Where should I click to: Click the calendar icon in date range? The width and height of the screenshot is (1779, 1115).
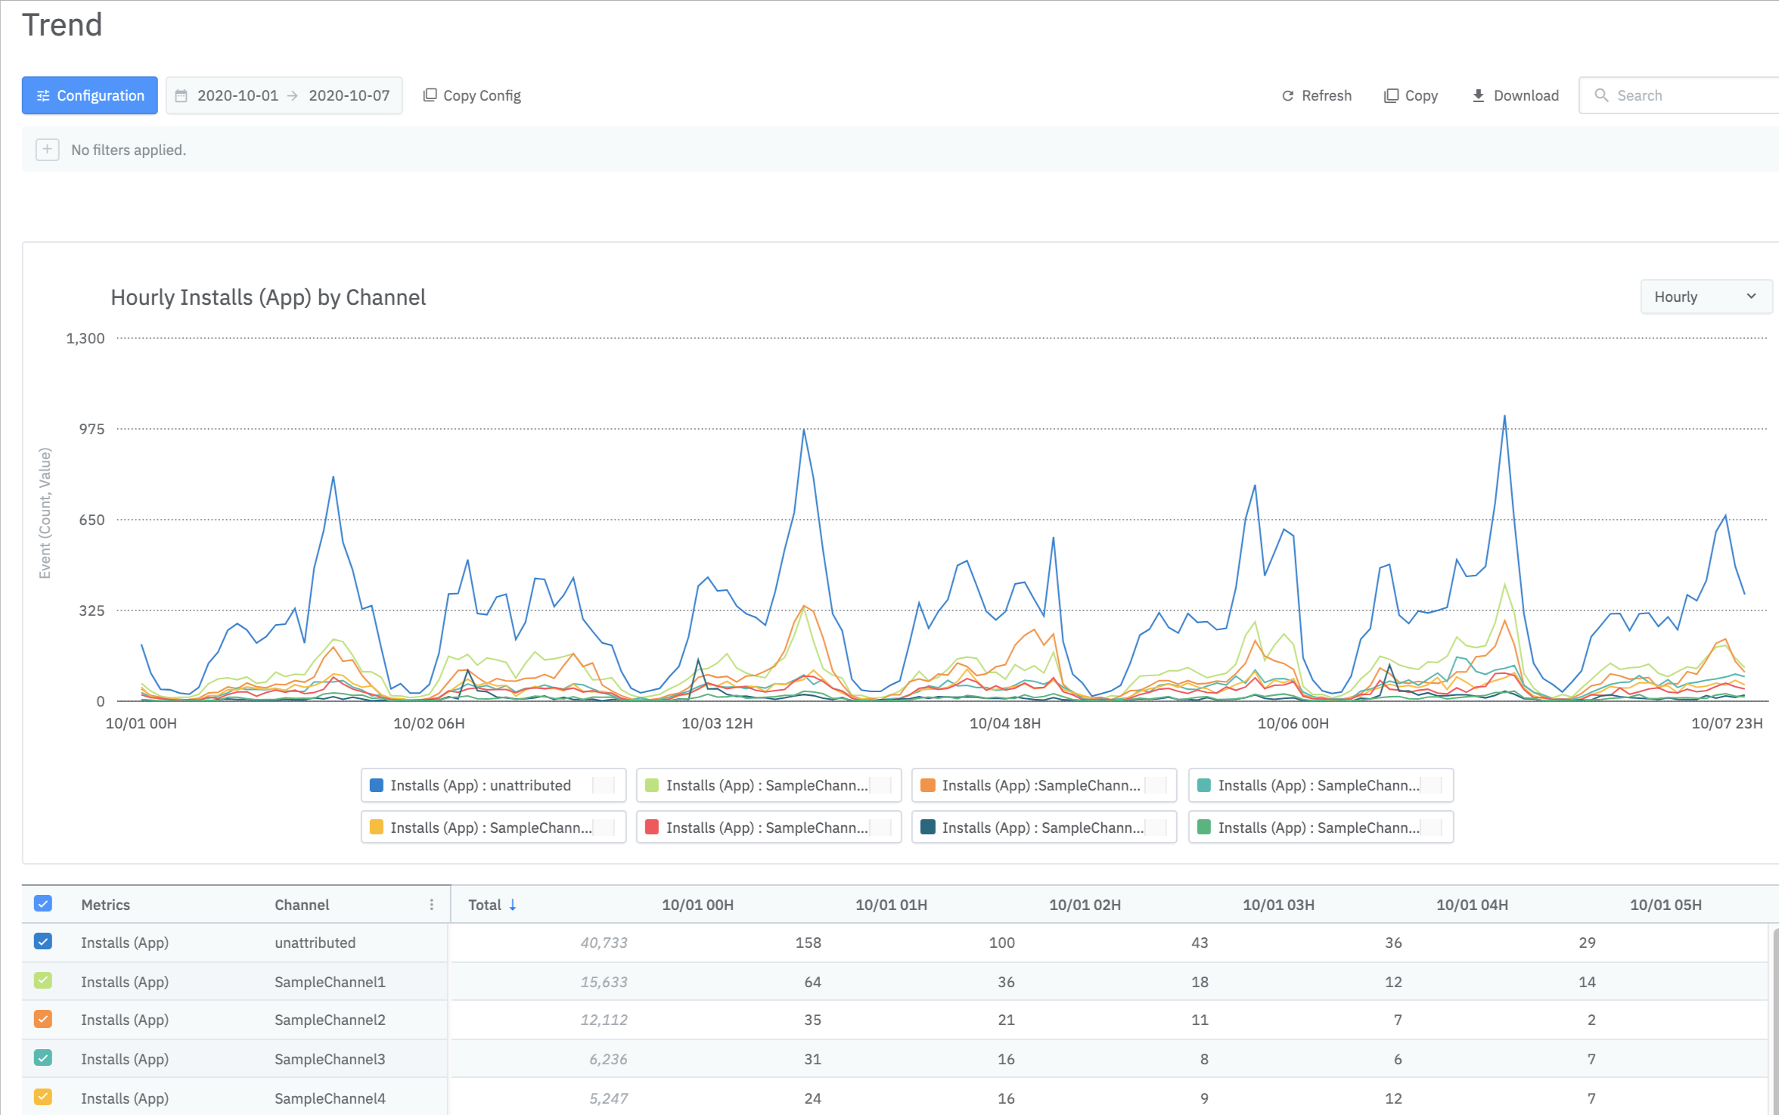(182, 95)
